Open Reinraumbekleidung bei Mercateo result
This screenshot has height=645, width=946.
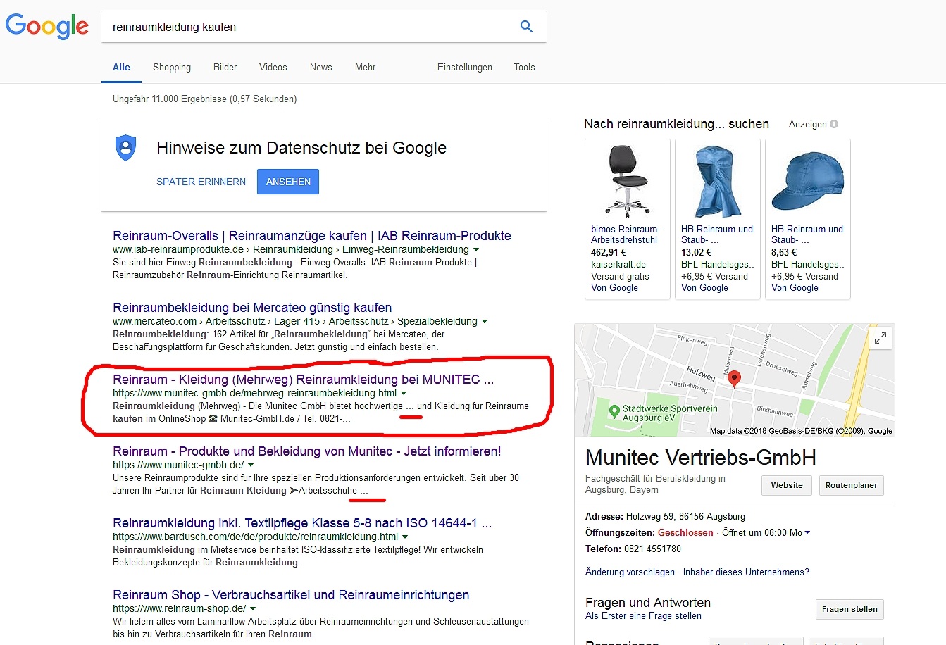pos(252,308)
